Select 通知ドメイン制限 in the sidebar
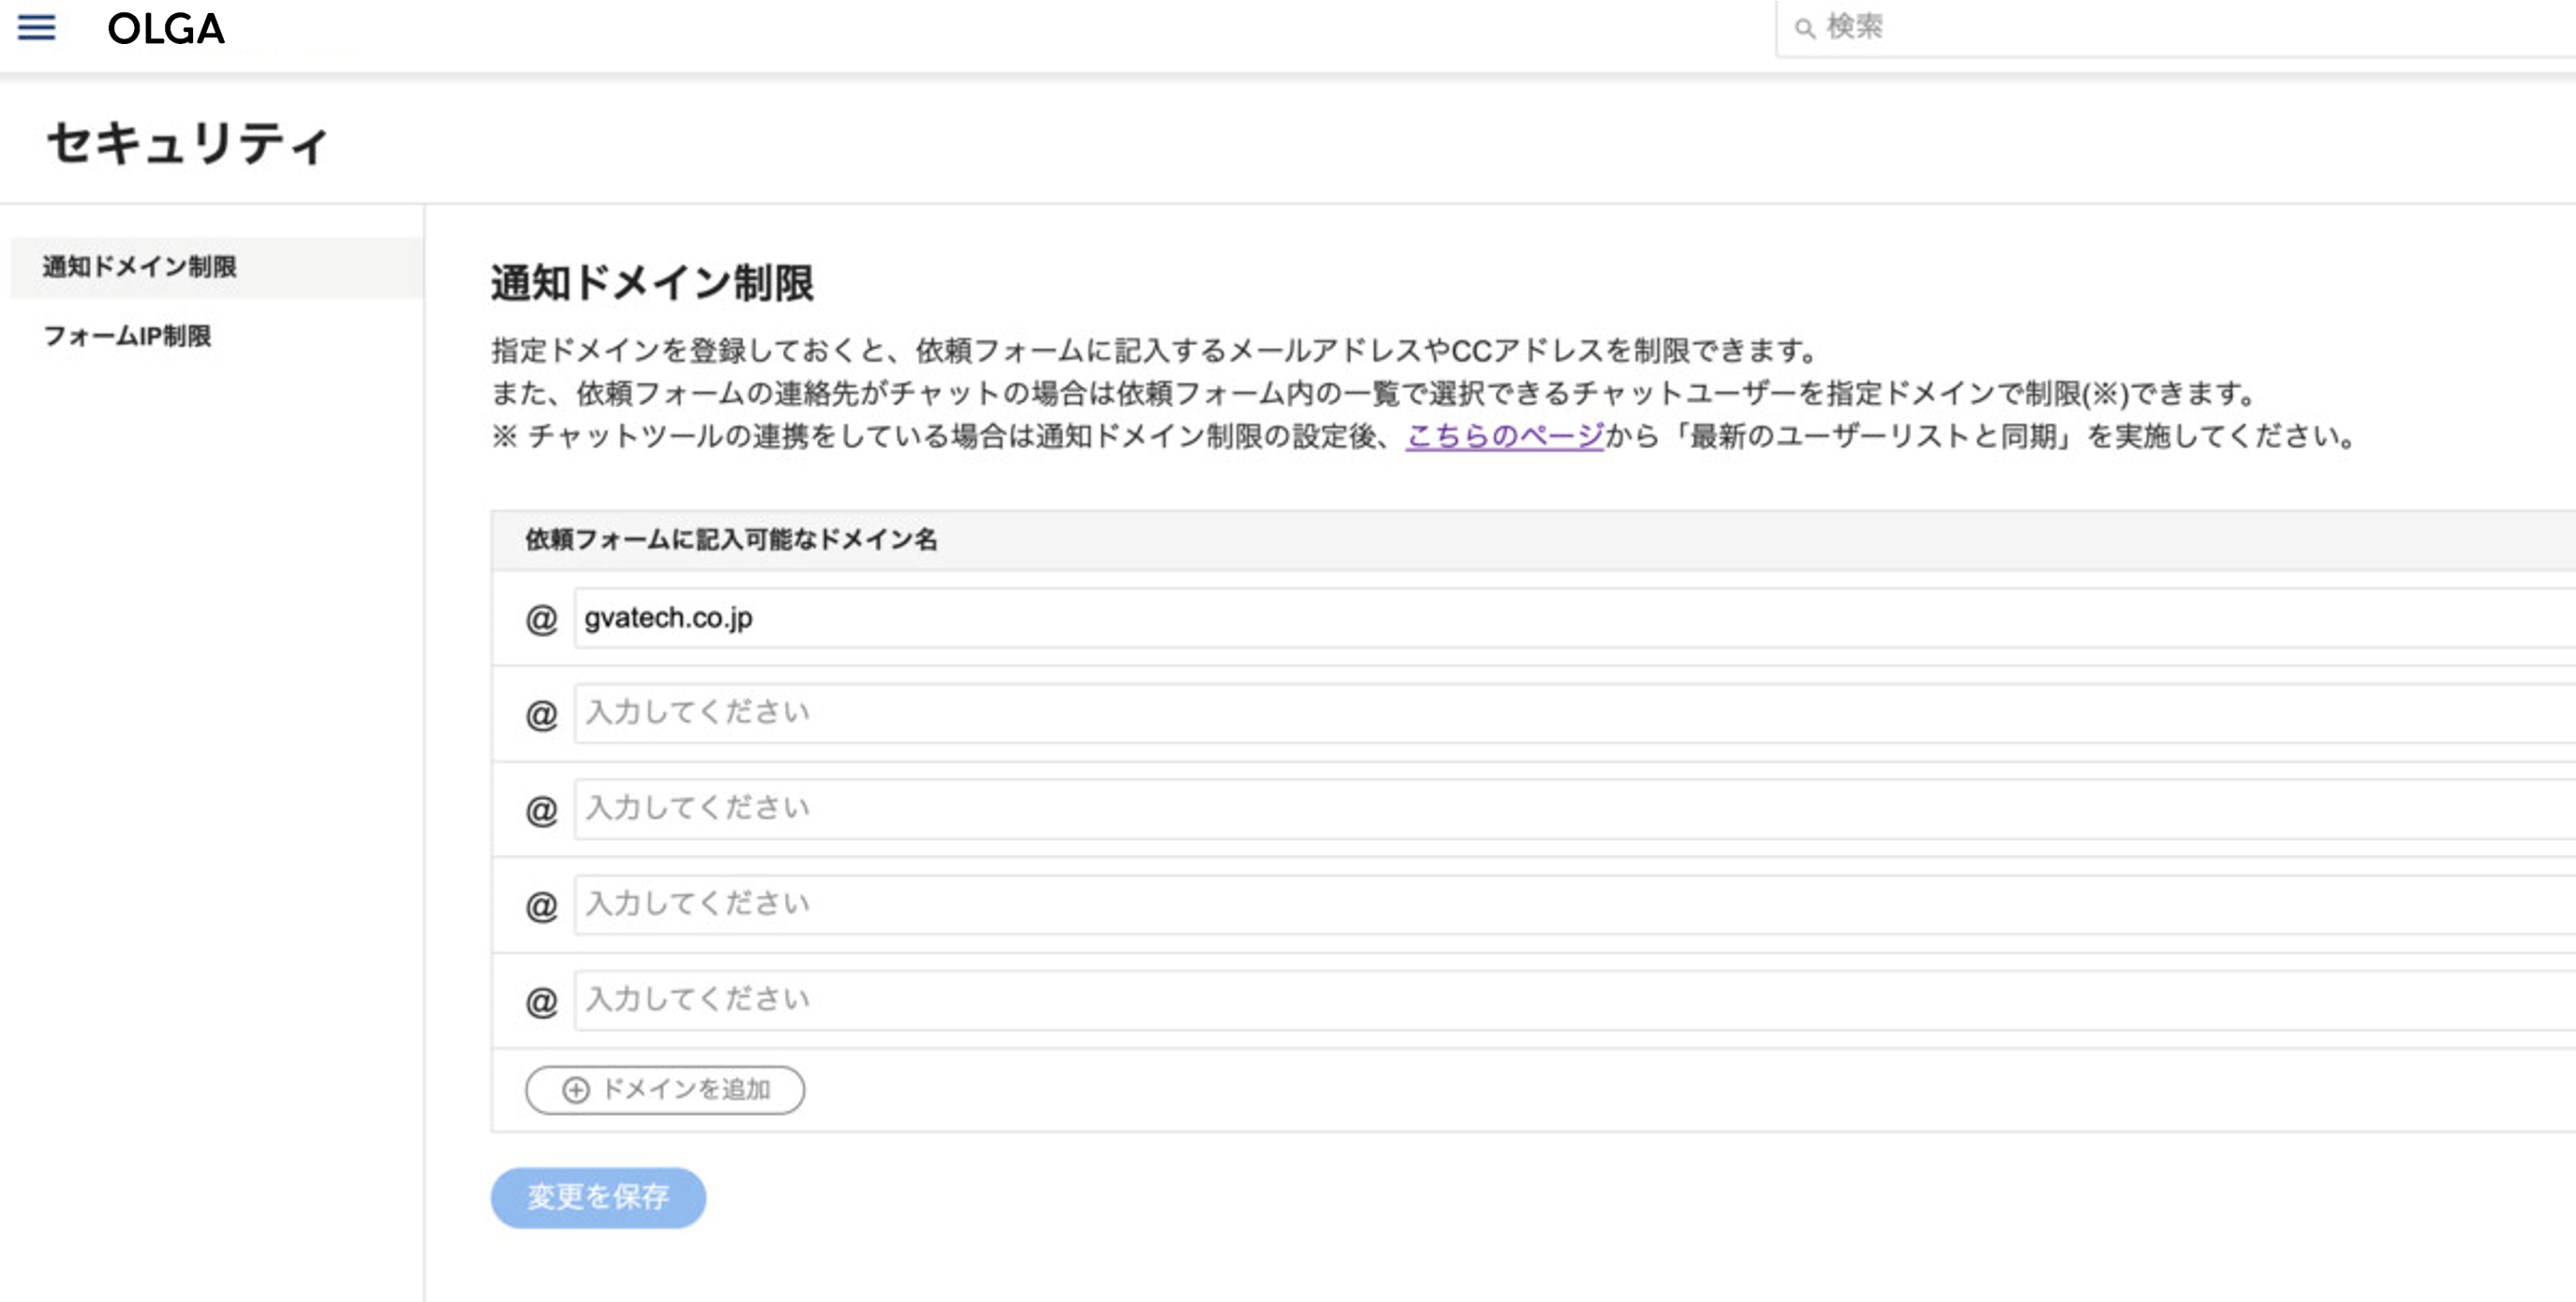 click(x=216, y=267)
